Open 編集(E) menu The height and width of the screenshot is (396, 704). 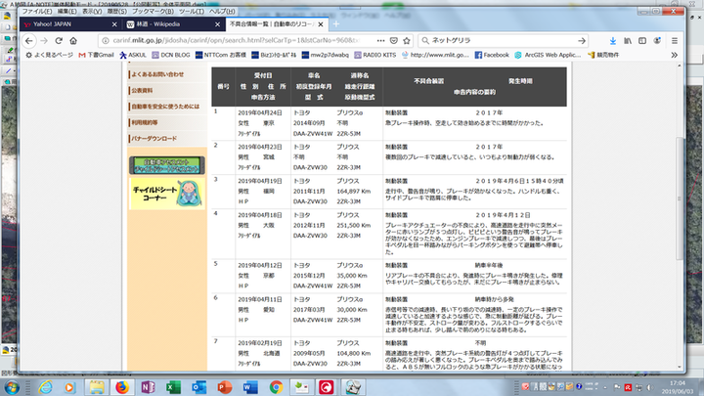tap(66, 11)
